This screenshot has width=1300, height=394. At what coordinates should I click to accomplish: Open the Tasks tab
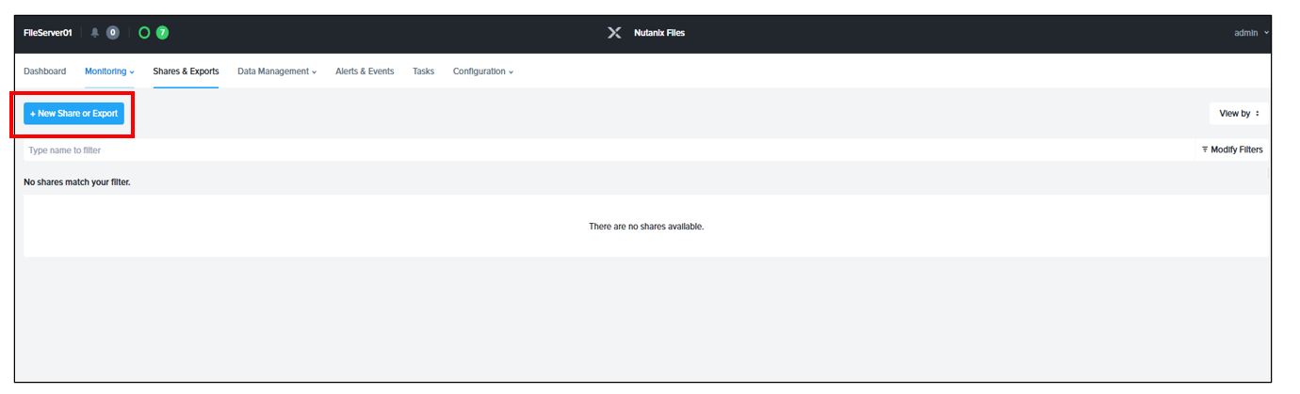(x=423, y=71)
